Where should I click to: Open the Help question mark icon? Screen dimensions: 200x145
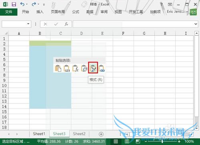162,4
